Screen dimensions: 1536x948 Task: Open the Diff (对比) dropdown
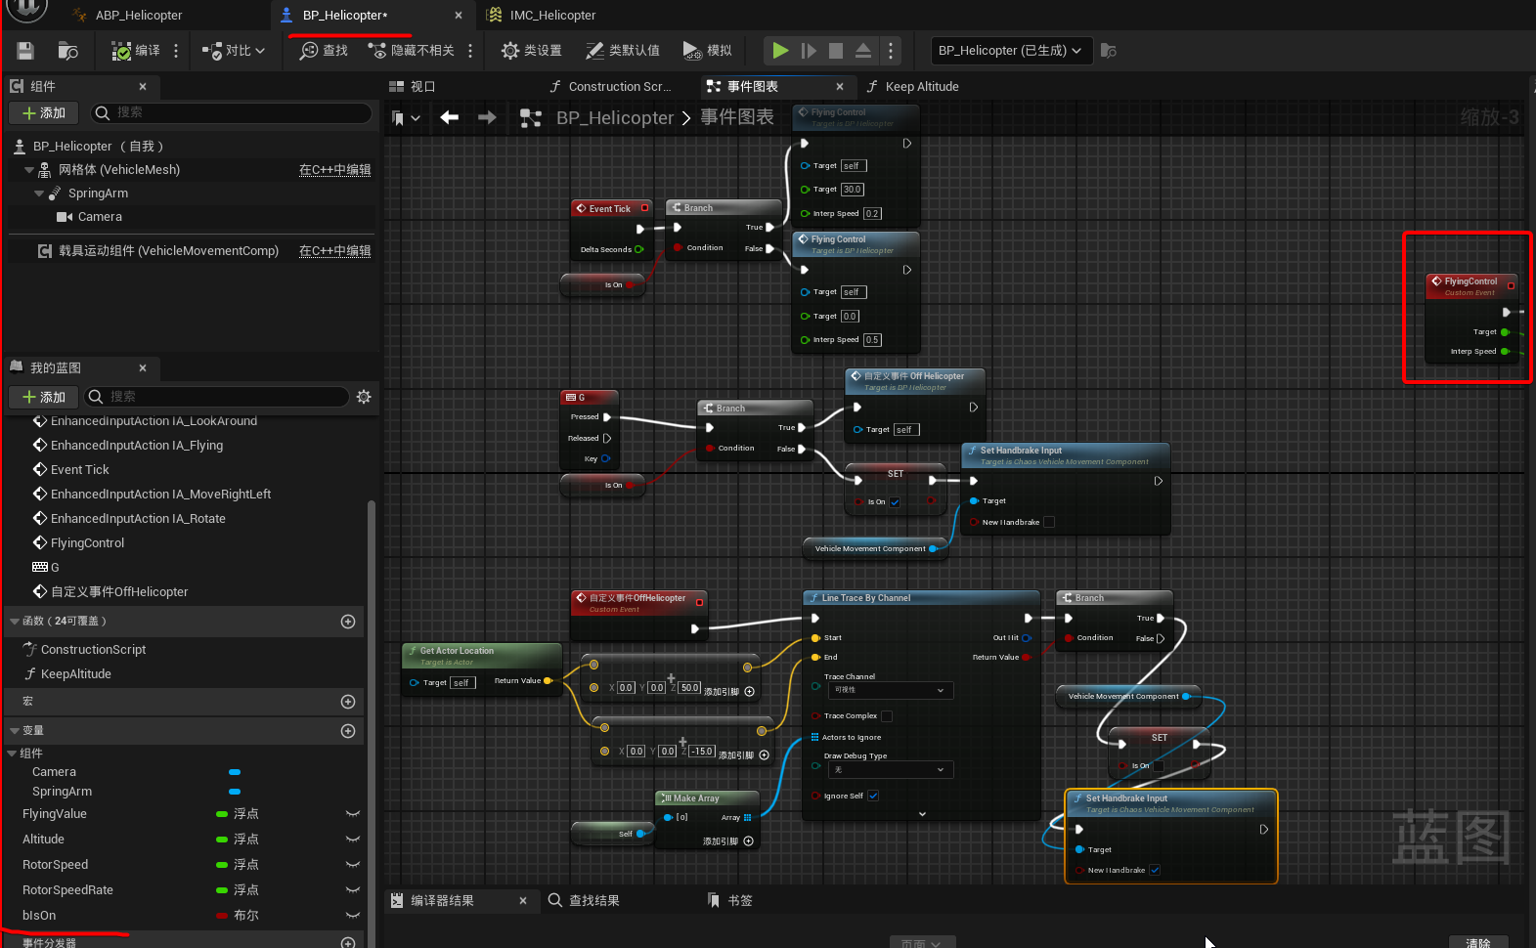click(x=233, y=51)
